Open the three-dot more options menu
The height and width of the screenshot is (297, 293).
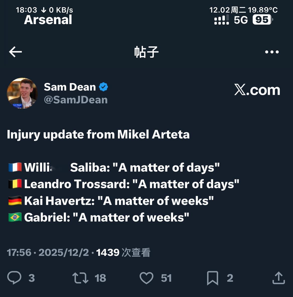(x=272, y=52)
